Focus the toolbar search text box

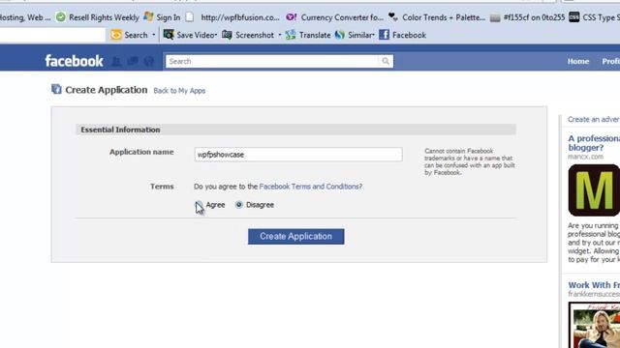coord(52,35)
